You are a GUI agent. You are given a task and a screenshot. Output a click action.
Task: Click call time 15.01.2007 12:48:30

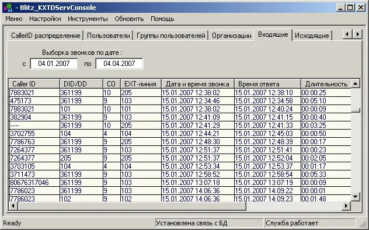(198, 142)
